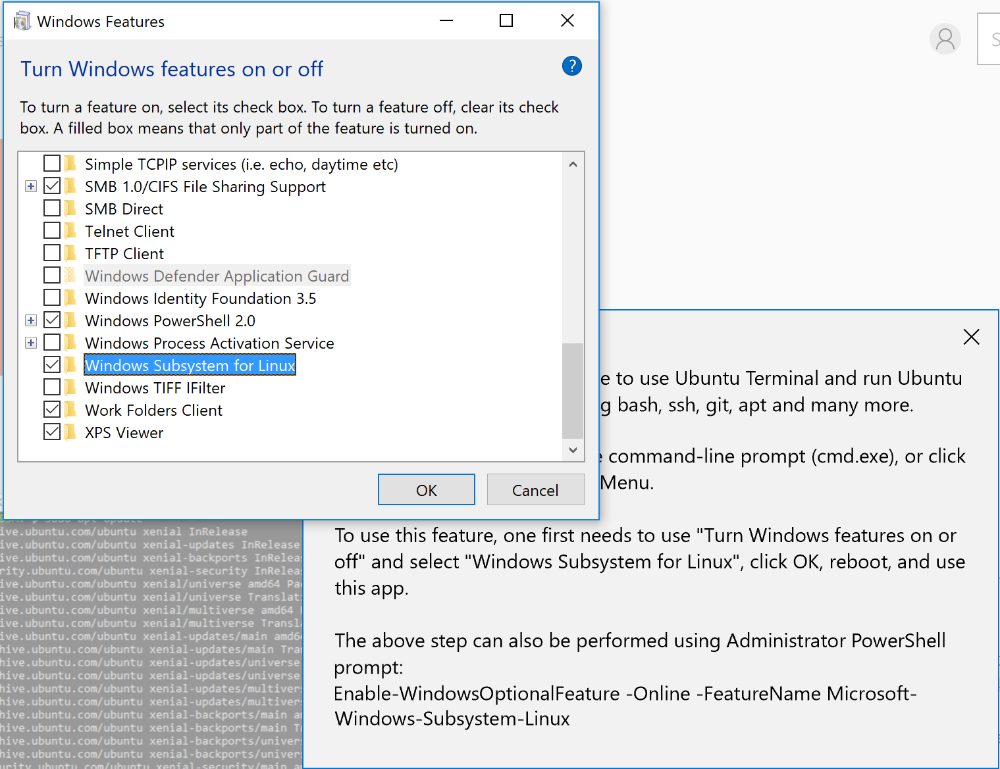Expand SMB 1.0/CIFS File Sharing Support tree

[31, 186]
